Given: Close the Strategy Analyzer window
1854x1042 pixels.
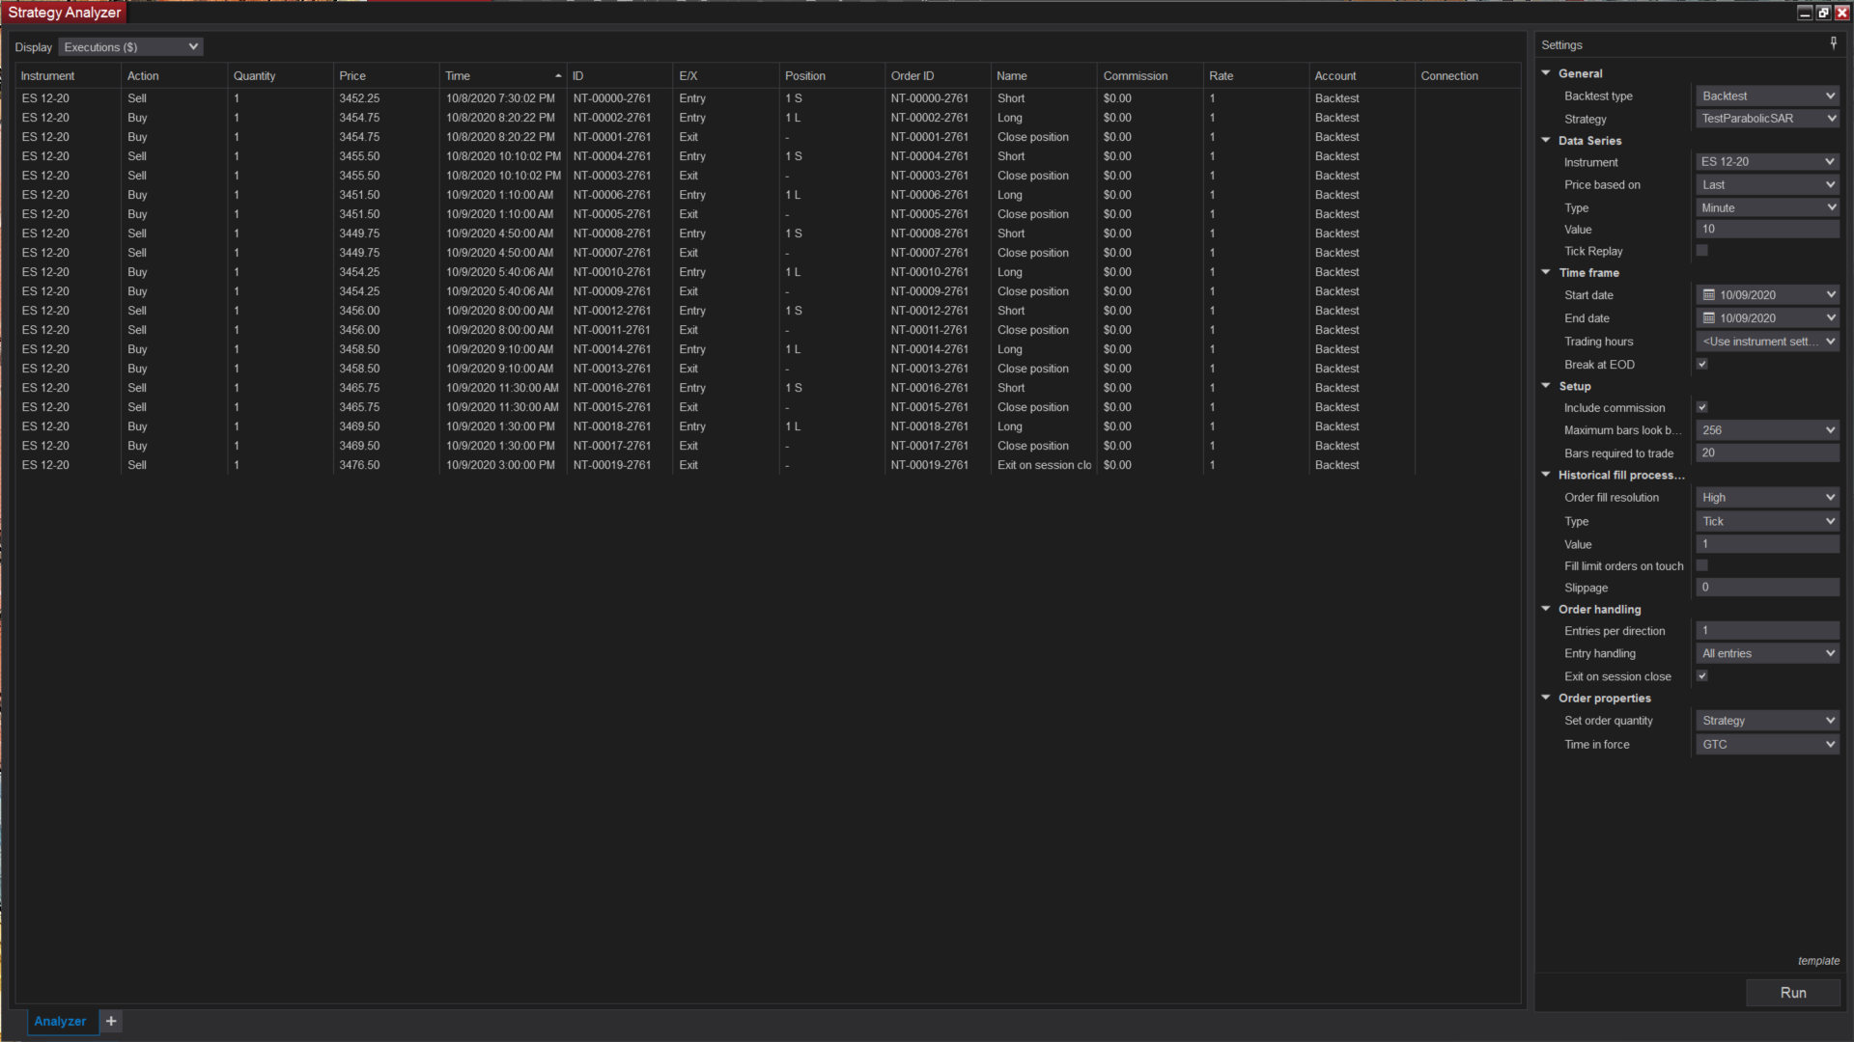Looking at the screenshot, I should [x=1841, y=13].
